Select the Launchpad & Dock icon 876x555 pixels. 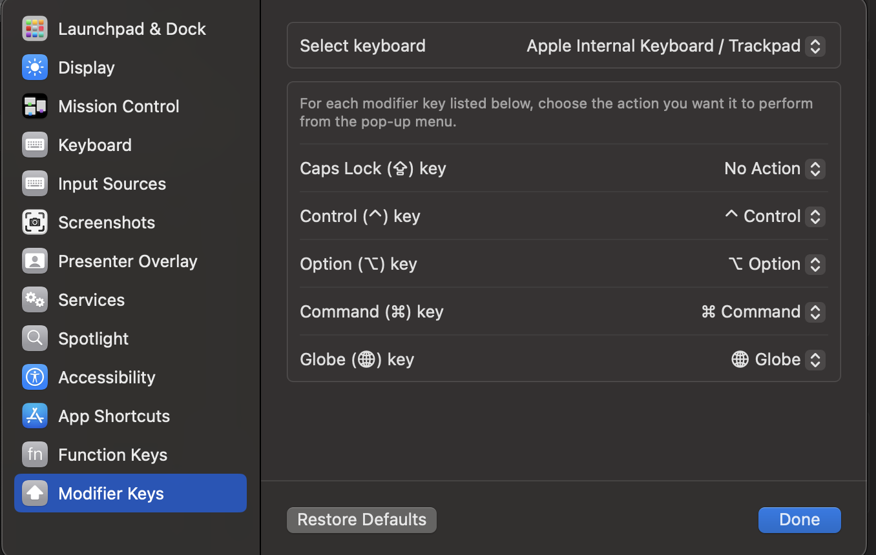pyautogui.click(x=35, y=28)
